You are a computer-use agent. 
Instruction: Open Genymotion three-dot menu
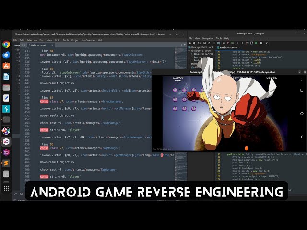[301, 80]
